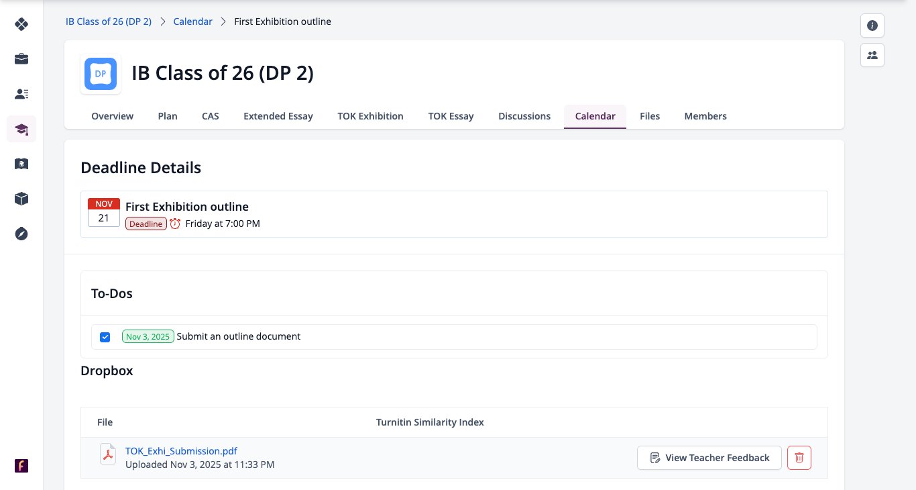916x490 pixels.
Task: Click the Turnitin Similarity Index column header
Action: coord(430,422)
